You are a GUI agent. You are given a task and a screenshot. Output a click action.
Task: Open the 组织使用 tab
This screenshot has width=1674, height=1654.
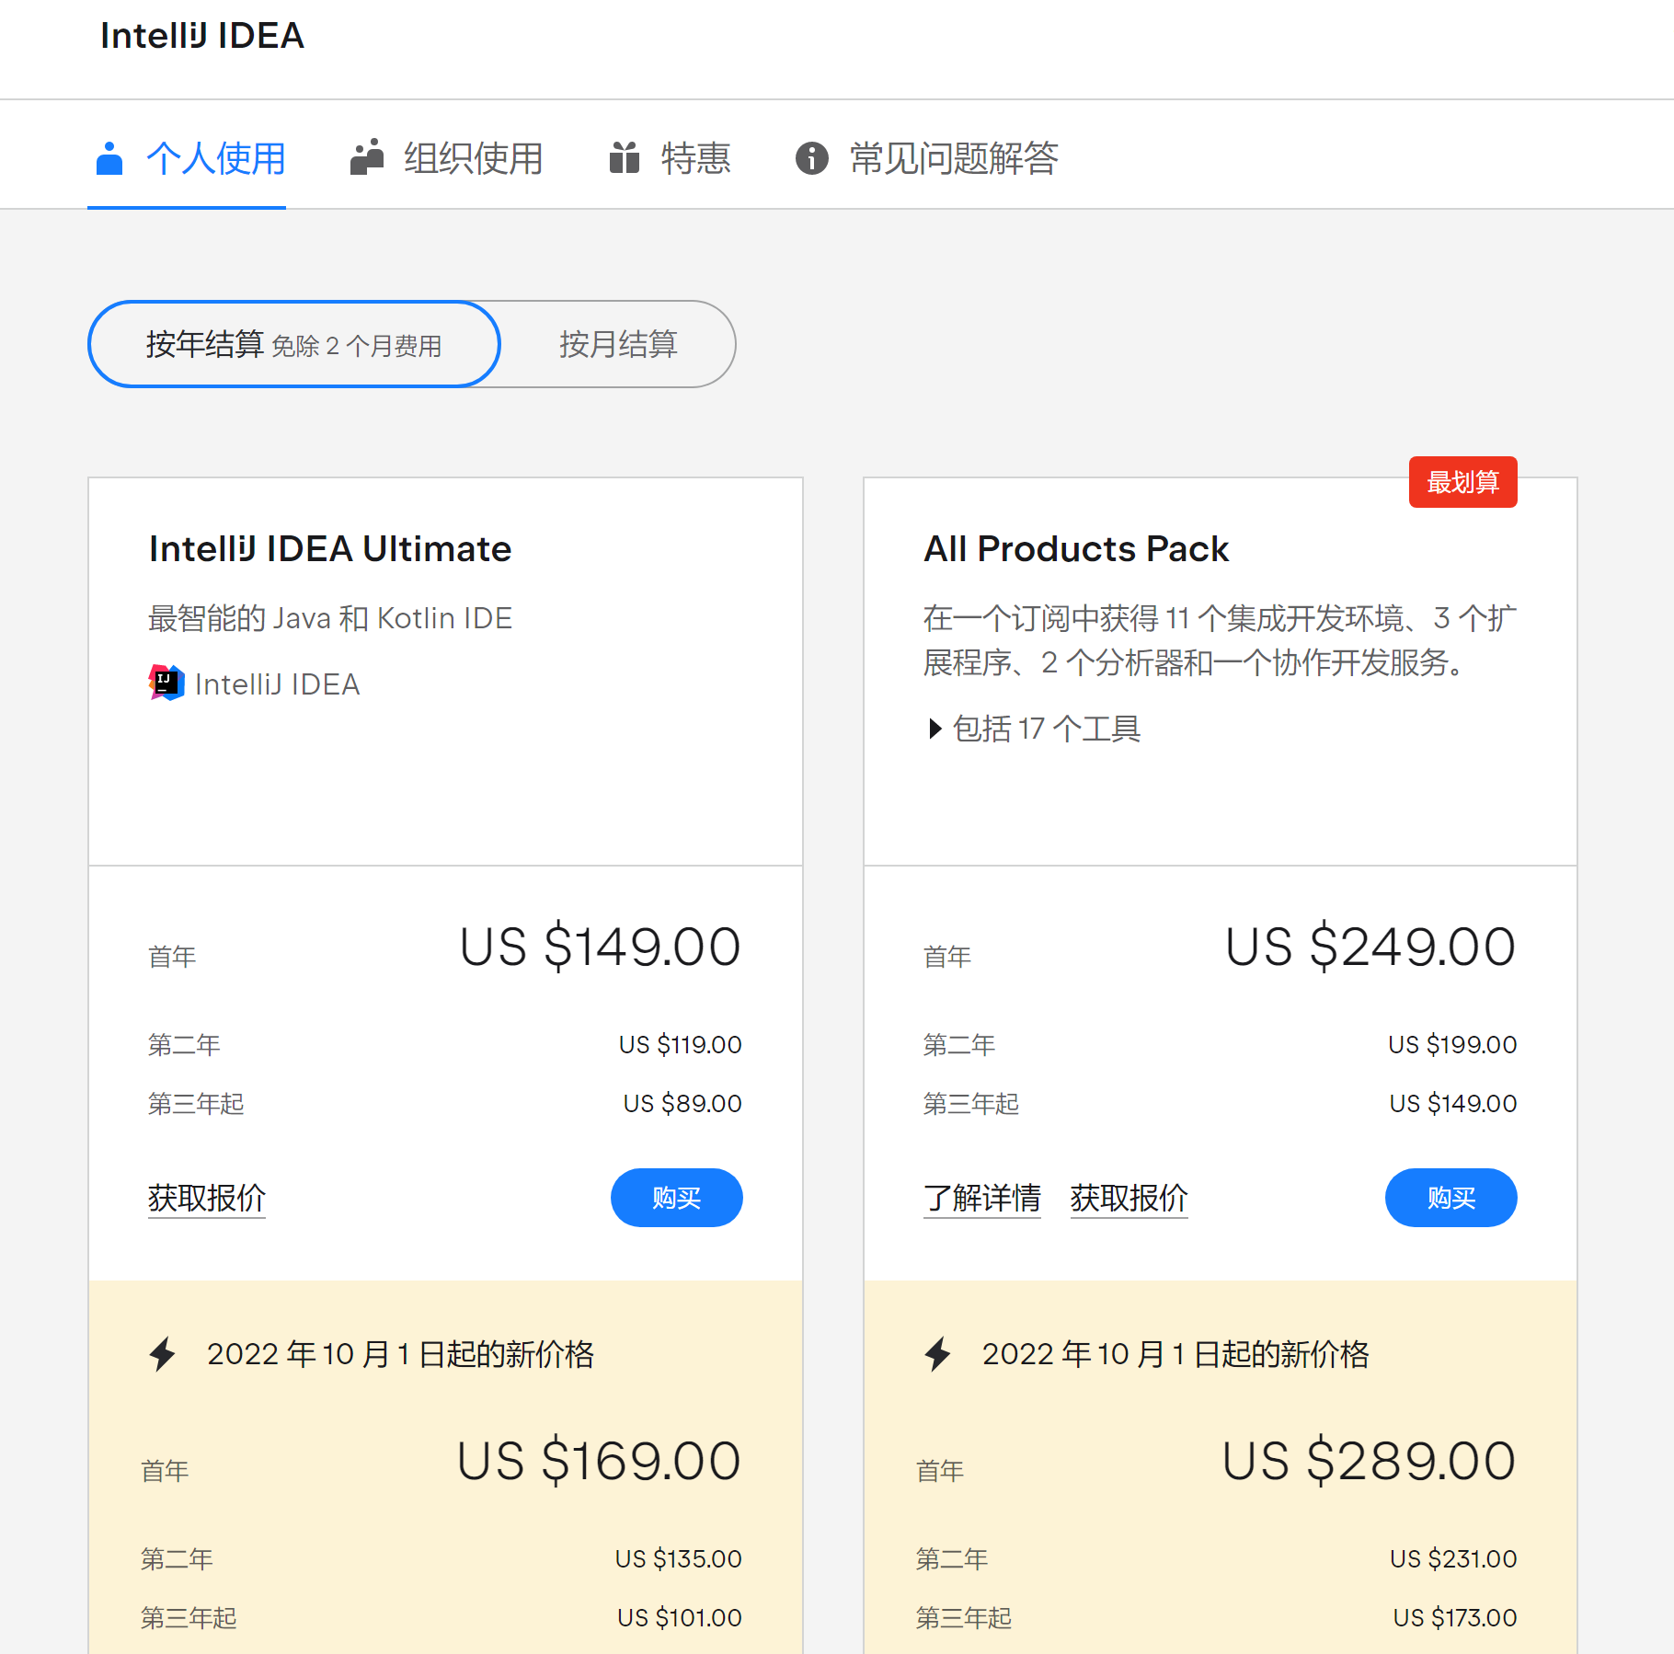pyautogui.click(x=447, y=158)
